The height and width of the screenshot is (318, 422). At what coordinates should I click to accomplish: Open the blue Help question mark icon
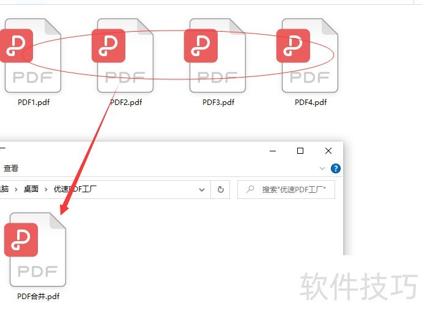tap(336, 168)
